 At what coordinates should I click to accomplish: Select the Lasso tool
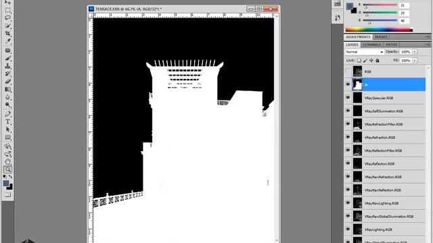tap(7, 18)
